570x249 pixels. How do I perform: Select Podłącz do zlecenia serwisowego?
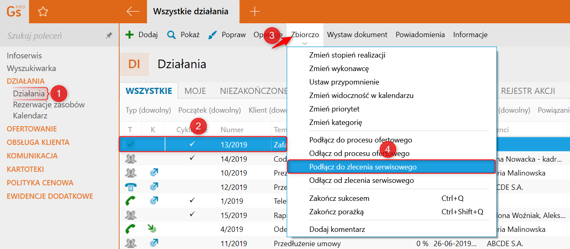(363, 167)
